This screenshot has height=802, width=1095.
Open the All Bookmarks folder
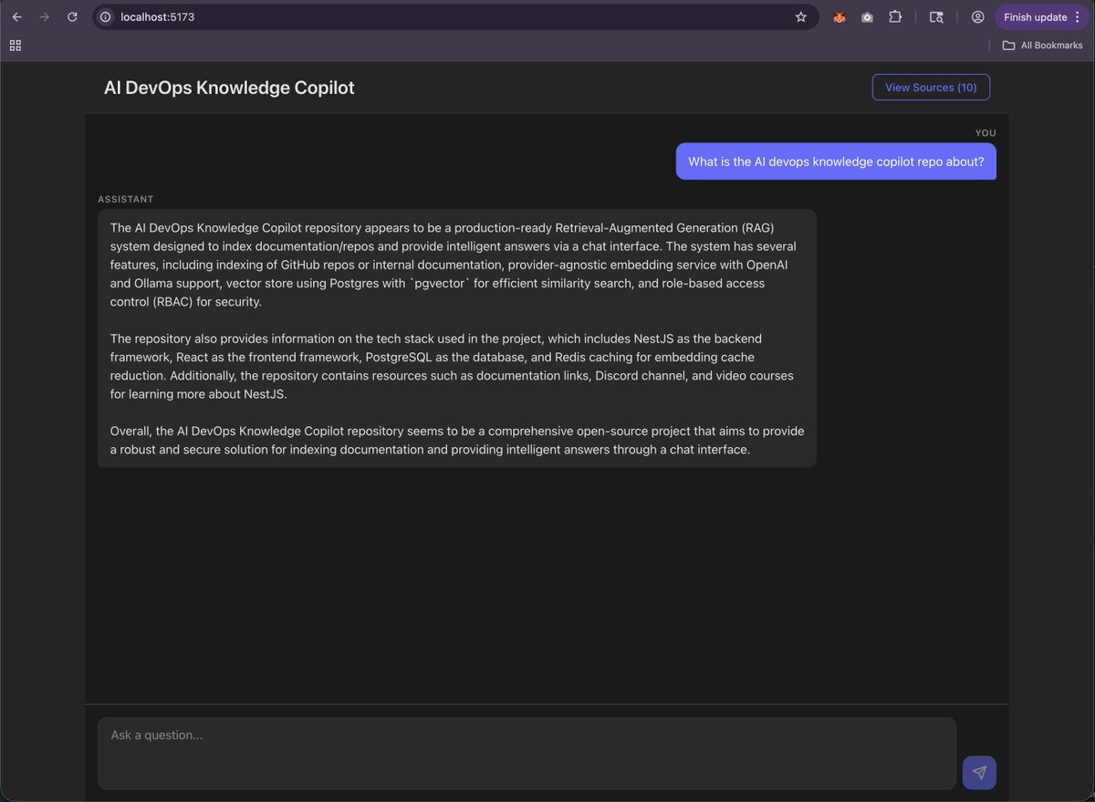click(x=1042, y=45)
